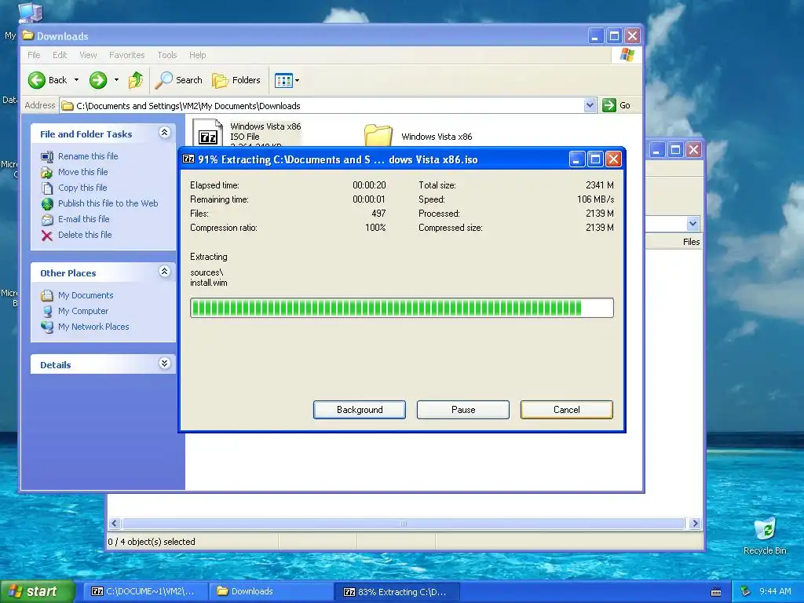Click Rename this file link
Screen dimensions: 804x603
click(x=88, y=156)
